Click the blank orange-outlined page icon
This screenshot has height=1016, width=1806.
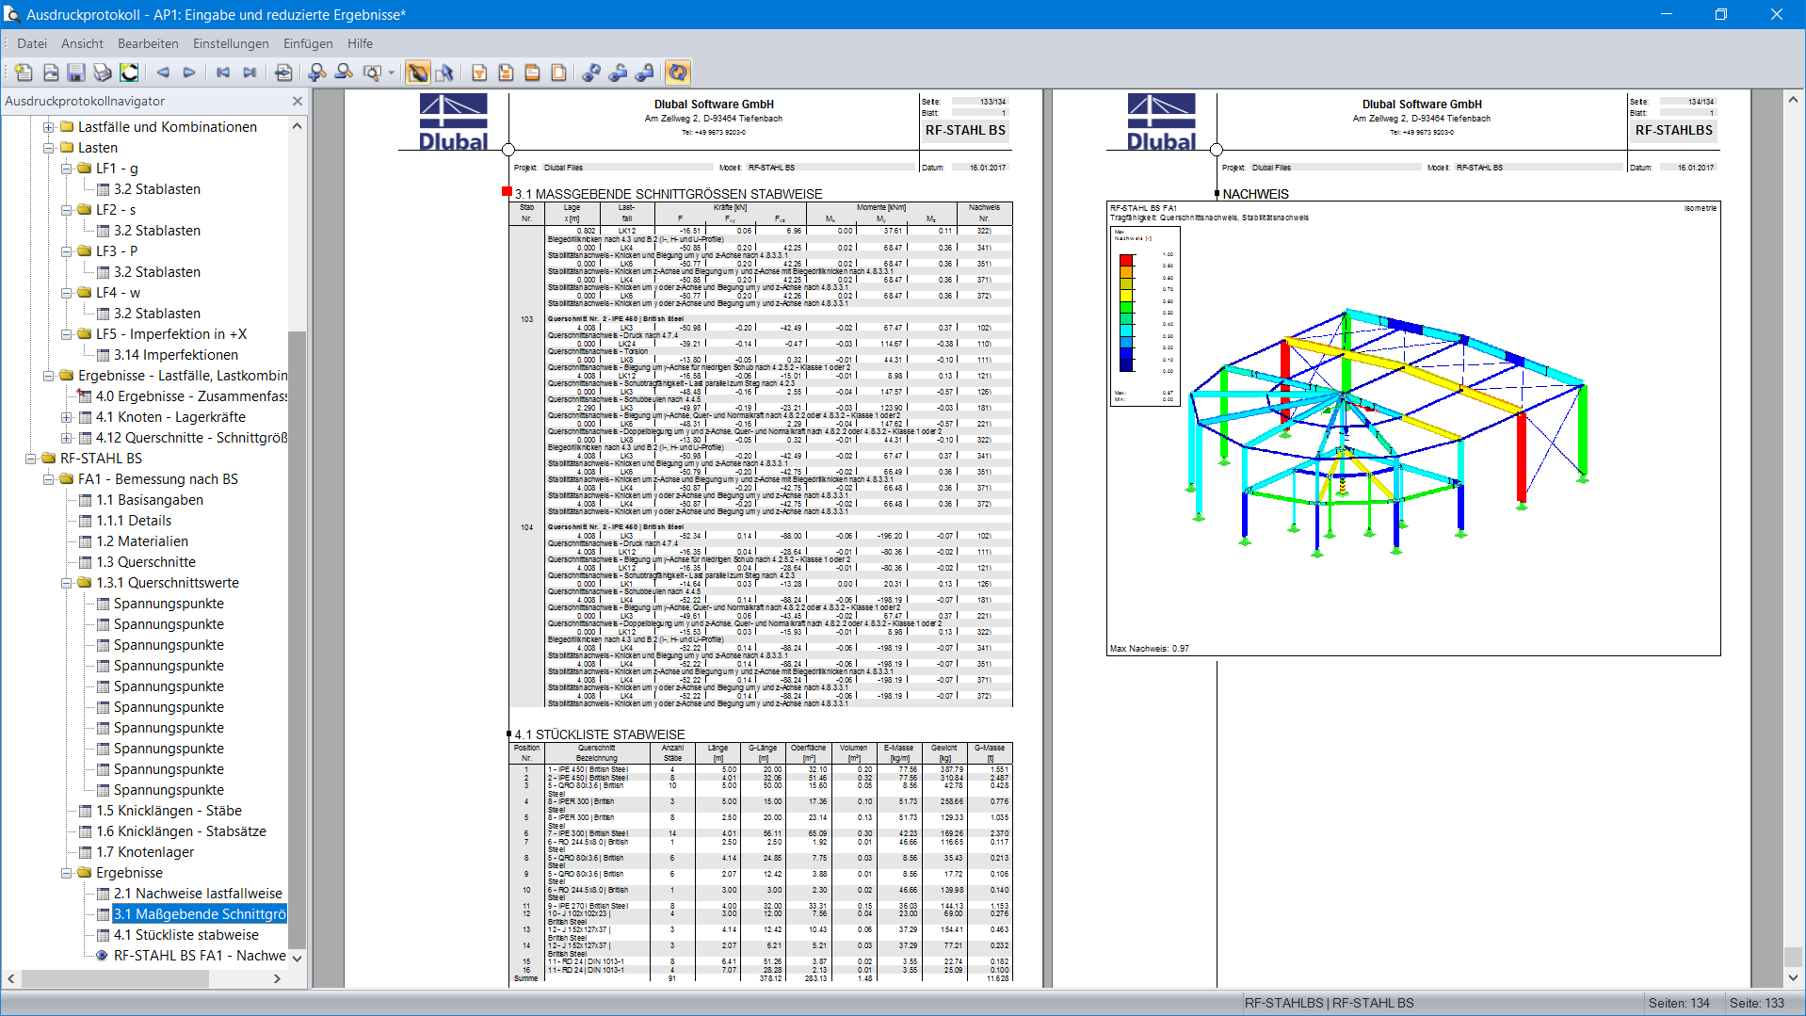click(558, 73)
